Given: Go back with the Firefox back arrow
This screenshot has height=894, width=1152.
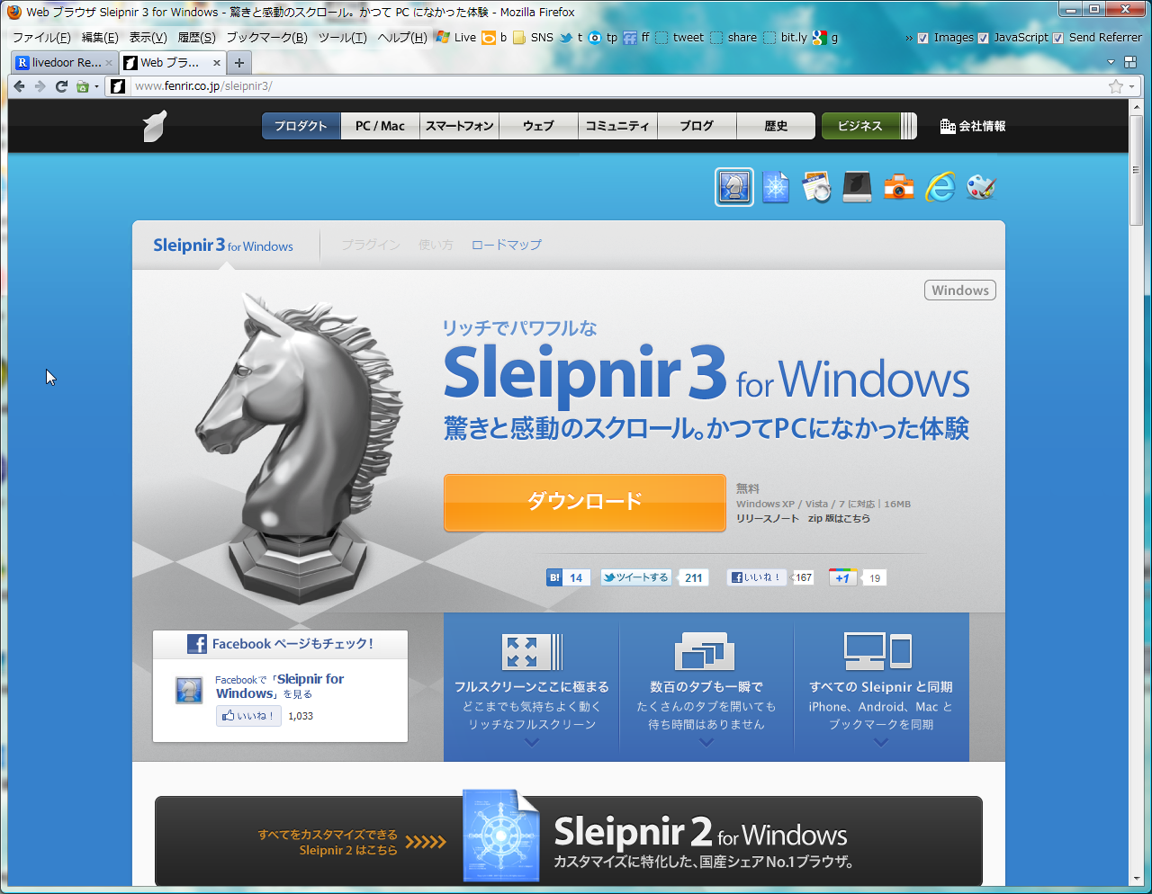Looking at the screenshot, I should click(19, 86).
